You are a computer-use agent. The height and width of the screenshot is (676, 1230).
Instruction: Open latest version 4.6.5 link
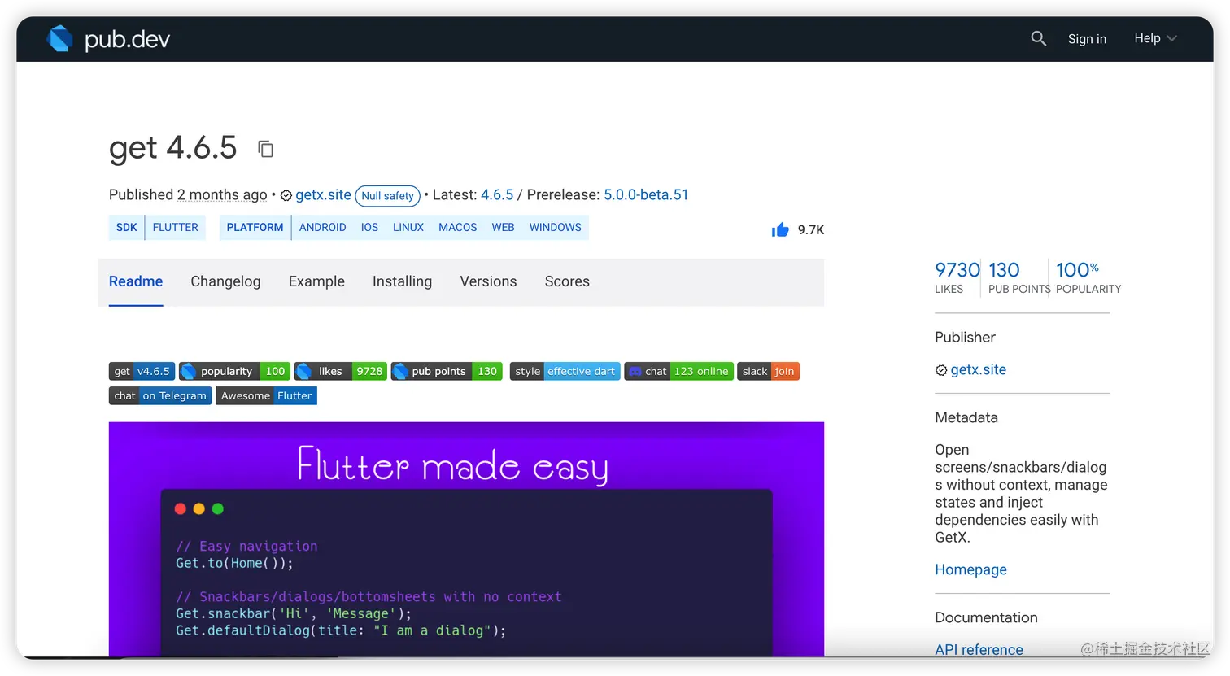click(497, 195)
